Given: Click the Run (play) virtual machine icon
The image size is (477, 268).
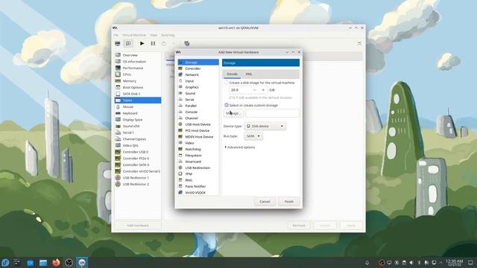Looking at the screenshot, I should (x=142, y=43).
